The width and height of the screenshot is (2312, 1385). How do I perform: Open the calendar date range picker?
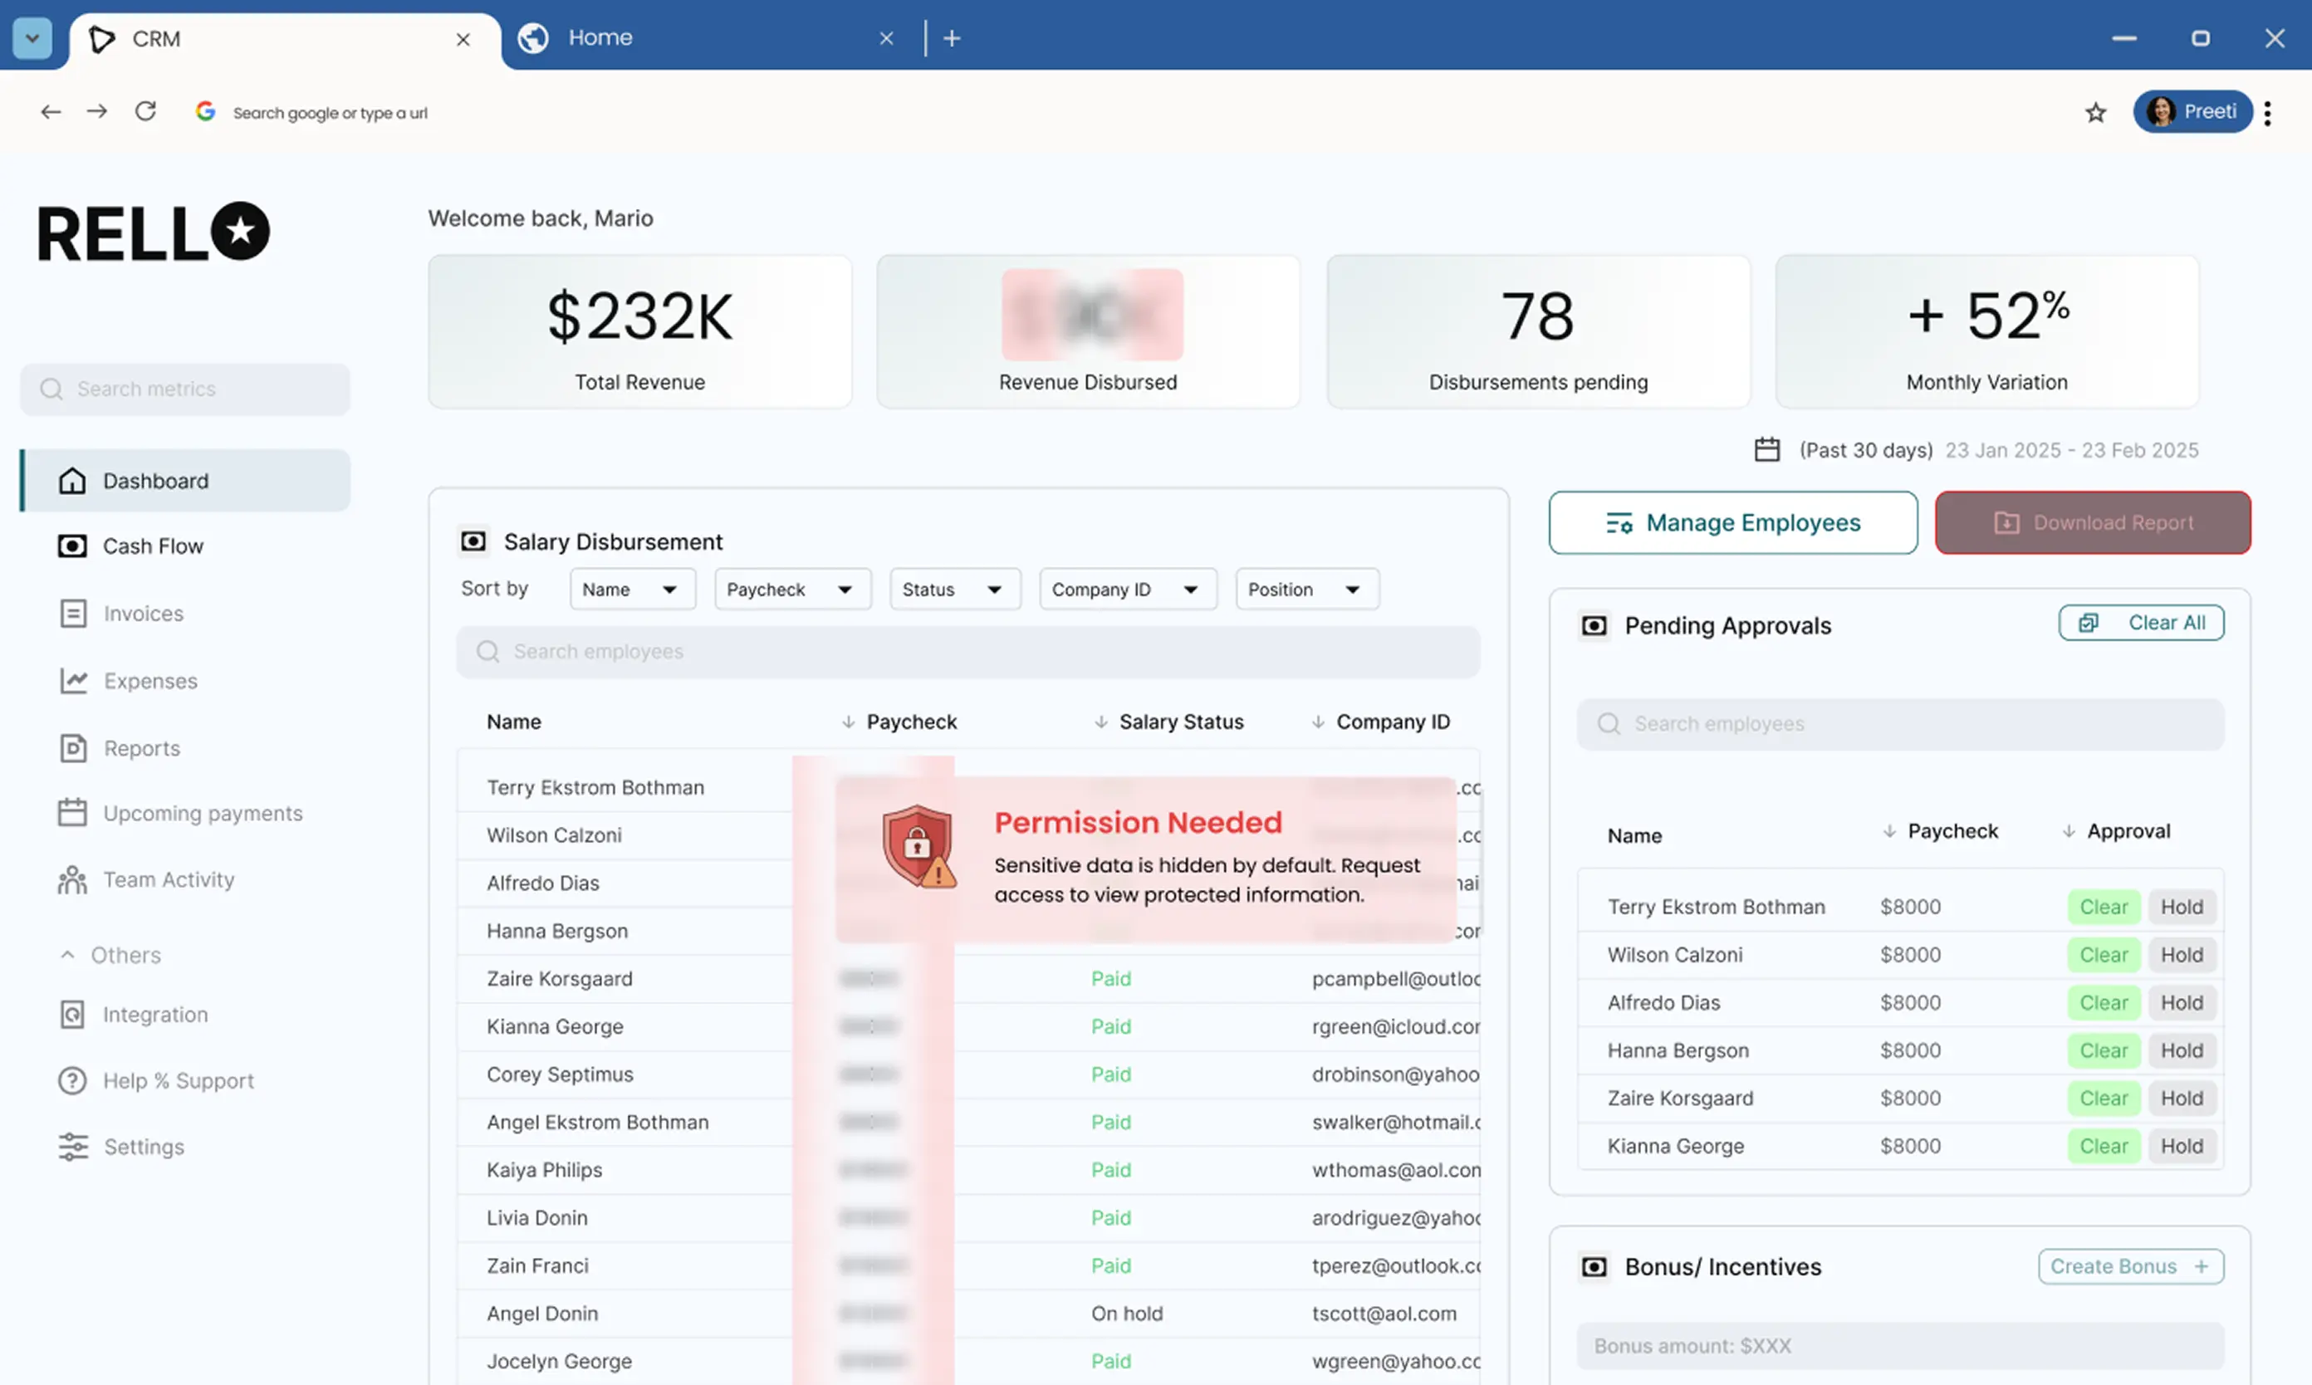(x=1767, y=449)
